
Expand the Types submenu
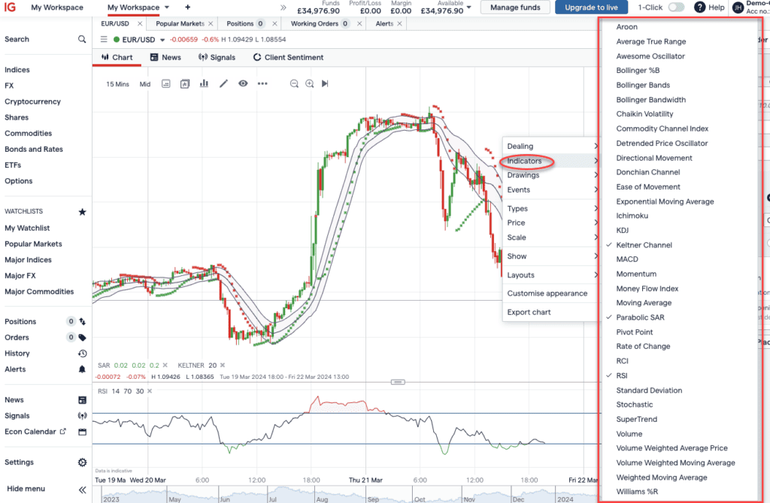point(550,209)
